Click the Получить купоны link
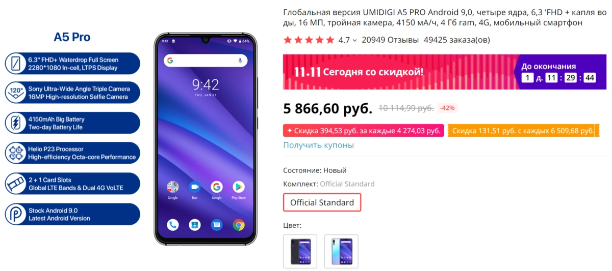 pyautogui.click(x=318, y=145)
